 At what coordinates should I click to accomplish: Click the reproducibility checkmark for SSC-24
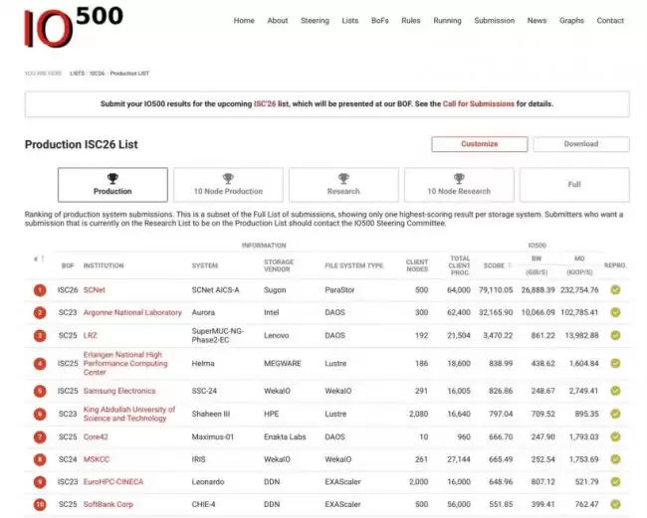[x=615, y=391]
